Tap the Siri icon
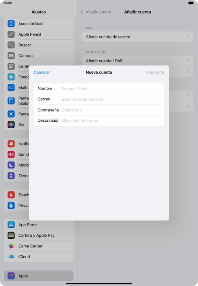Screen dimensions: 198x286 tap(11, 125)
